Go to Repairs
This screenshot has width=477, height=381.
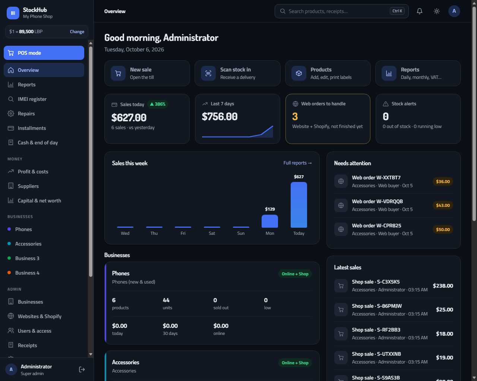pyautogui.click(x=44, y=113)
